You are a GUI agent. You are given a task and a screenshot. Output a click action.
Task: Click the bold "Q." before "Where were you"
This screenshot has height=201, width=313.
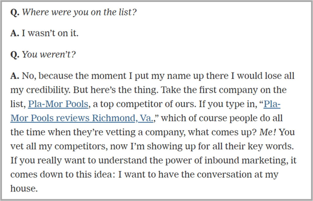tap(15, 12)
